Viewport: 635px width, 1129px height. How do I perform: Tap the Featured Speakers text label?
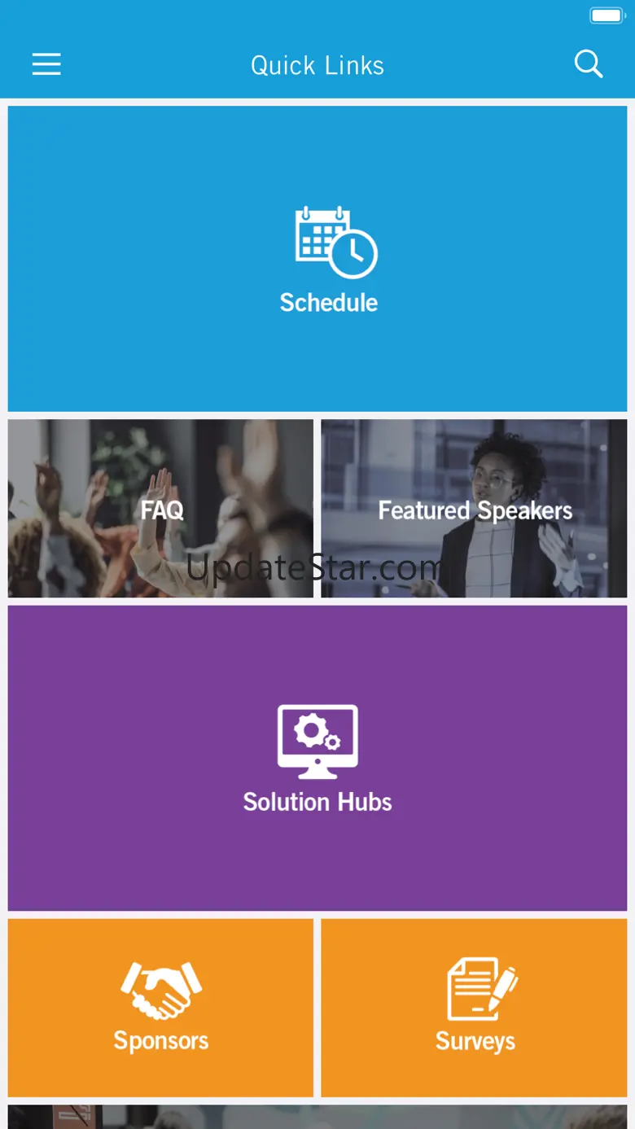click(475, 510)
